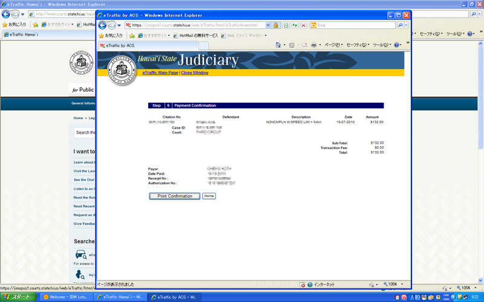Click the NONCMPLN W/SPEED LIM > MAX description
Viewport: 484px width, 302px height.
(x=293, y=122)
